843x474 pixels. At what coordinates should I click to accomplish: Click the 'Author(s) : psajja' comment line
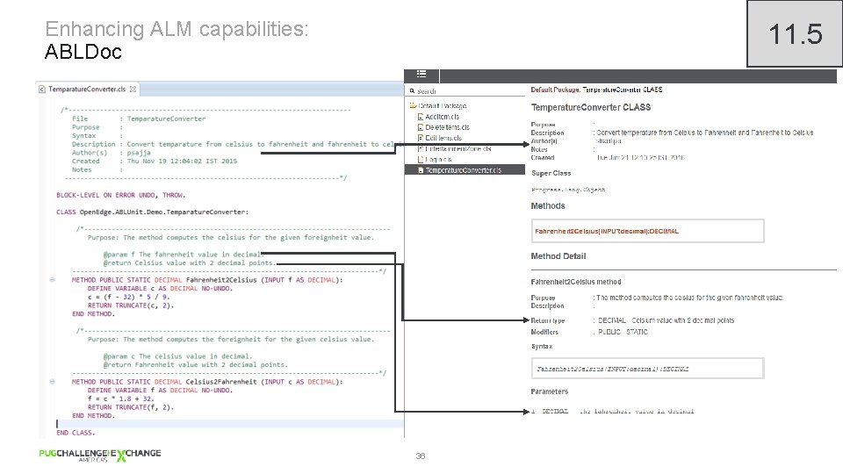(112, 153)
